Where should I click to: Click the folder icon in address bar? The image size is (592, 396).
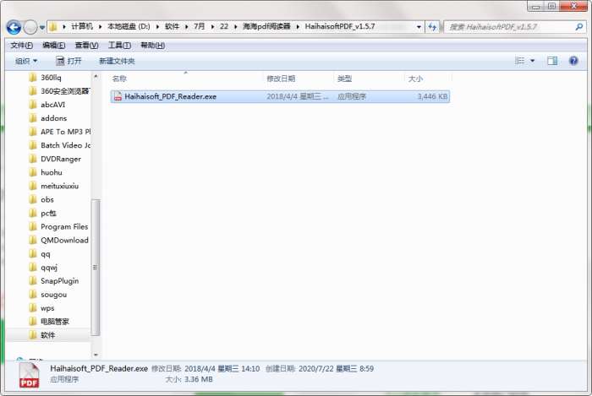click(x=53, y=26)
